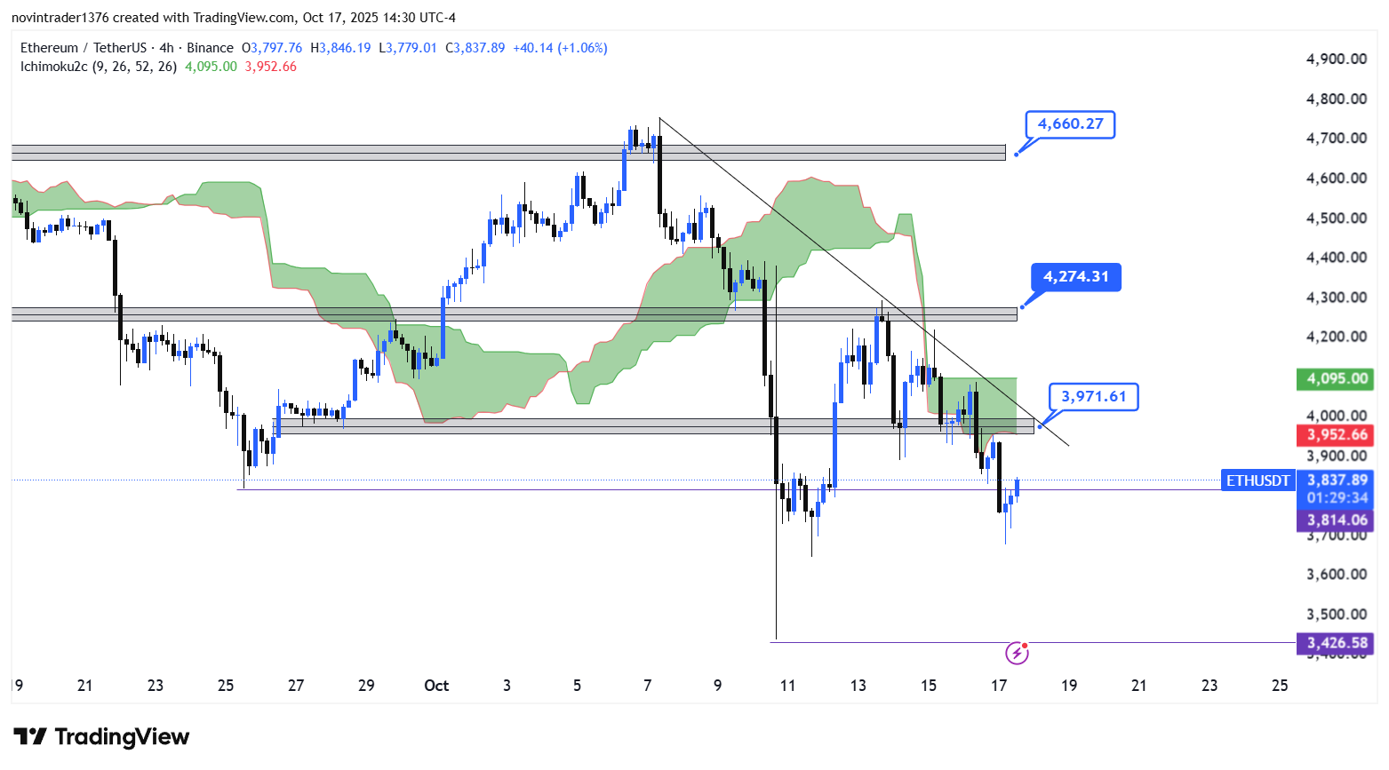Click the green 4,095.00 Ichimoku price tag
The image size is (1389, 770).
coord(1336,378)
